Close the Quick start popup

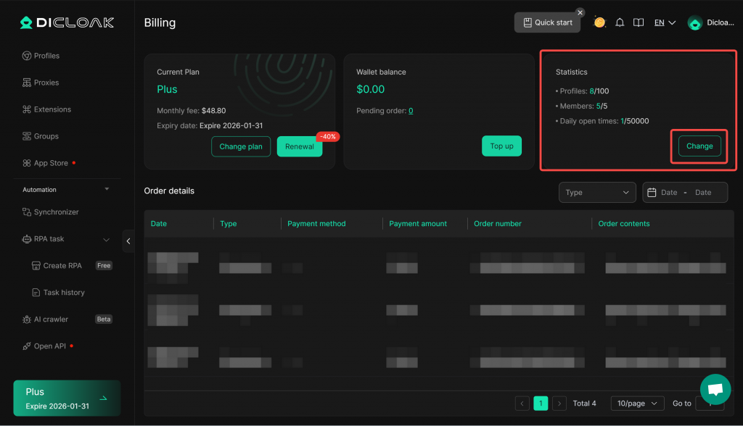coord(580,12)
